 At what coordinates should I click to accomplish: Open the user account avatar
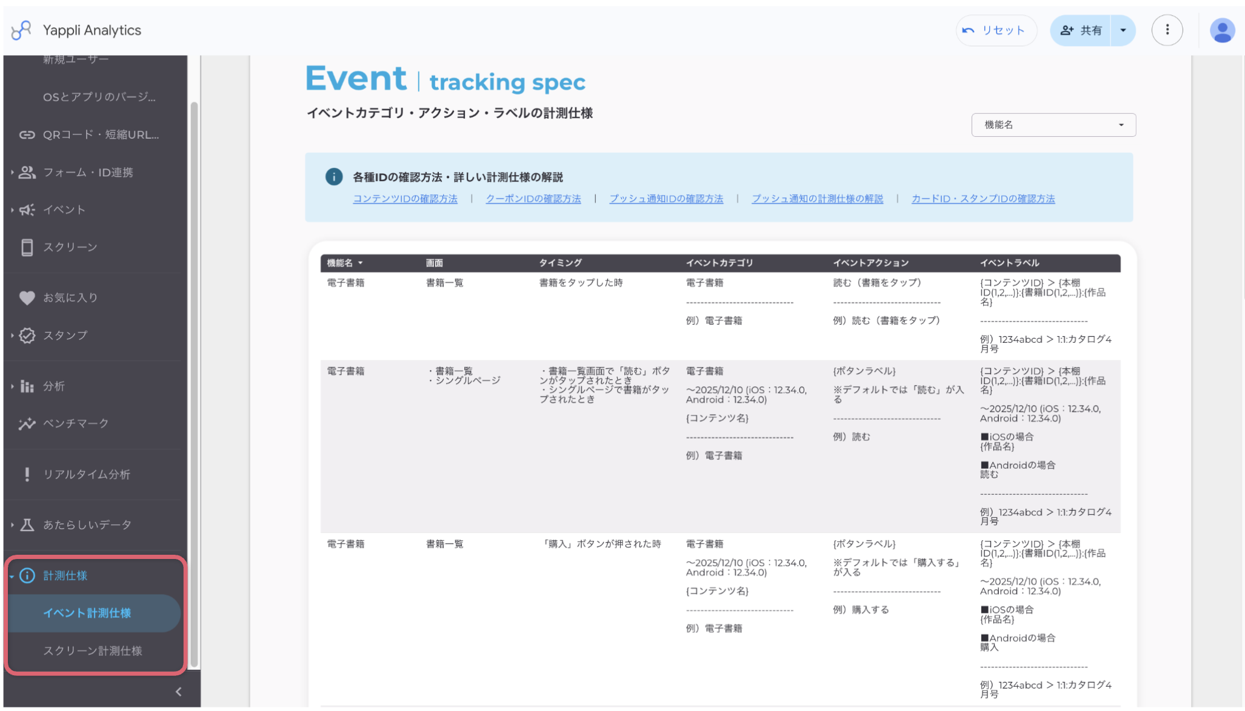(x=1222, y=30)
